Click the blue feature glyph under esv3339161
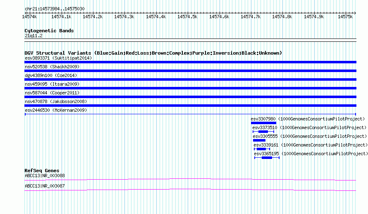The height and width of the screenshot is (214, 368). 262,149
